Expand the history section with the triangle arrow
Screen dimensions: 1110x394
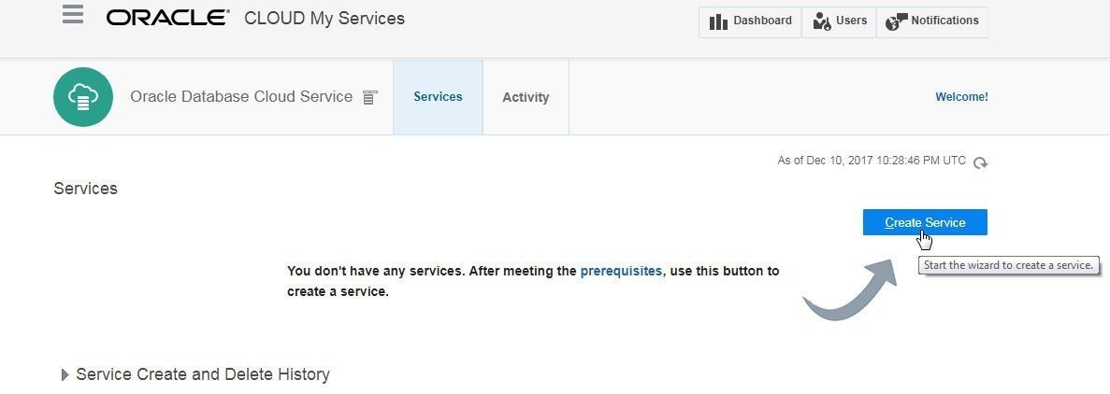pyautogui.click(x=65, y=375)
